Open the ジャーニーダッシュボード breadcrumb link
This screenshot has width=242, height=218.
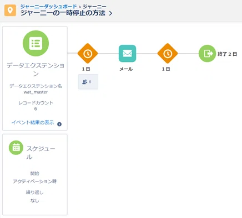click(48, 7)
